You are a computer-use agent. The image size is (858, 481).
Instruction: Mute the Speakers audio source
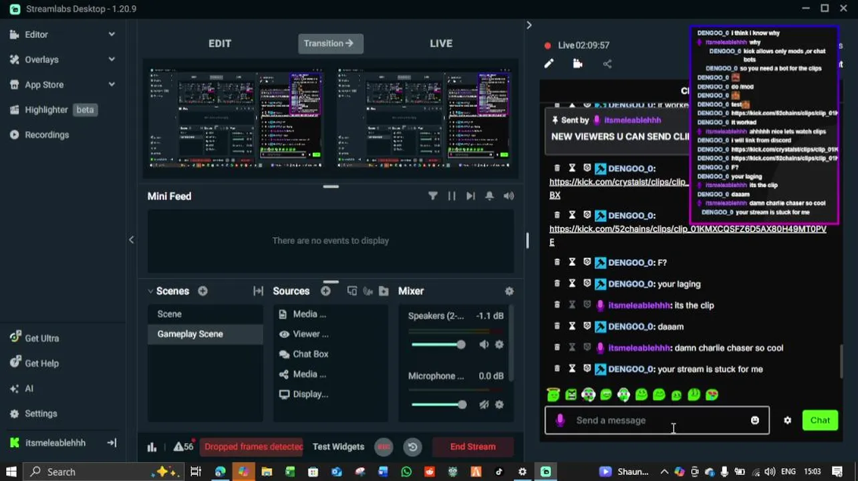(484, 345)
